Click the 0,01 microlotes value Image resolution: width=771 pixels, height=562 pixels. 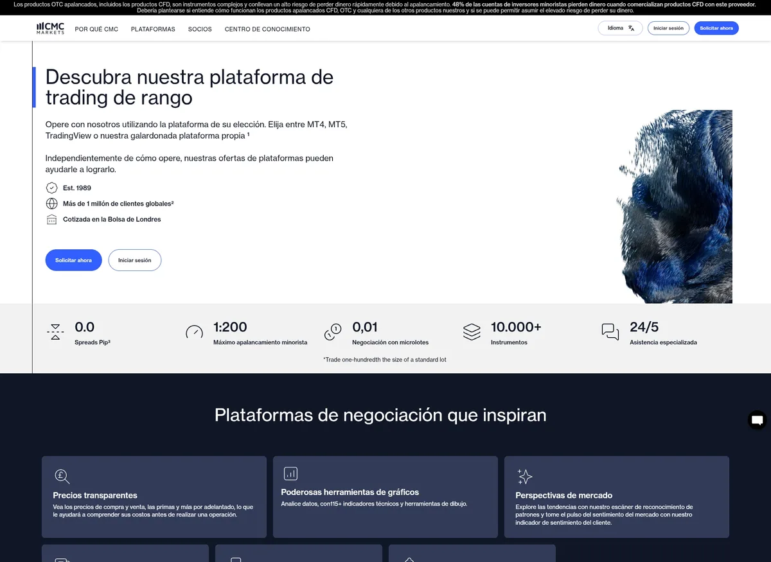coord(365,327)
